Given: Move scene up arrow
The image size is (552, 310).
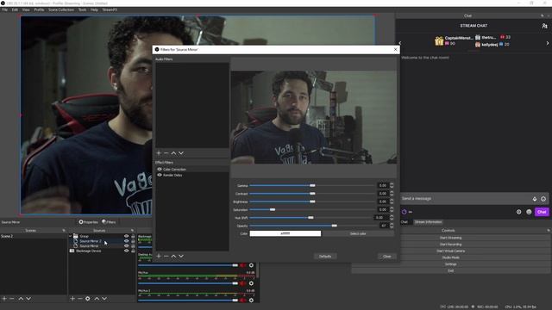Looking at the screenshot, I should pyautogui.click(x=21, y=299).
